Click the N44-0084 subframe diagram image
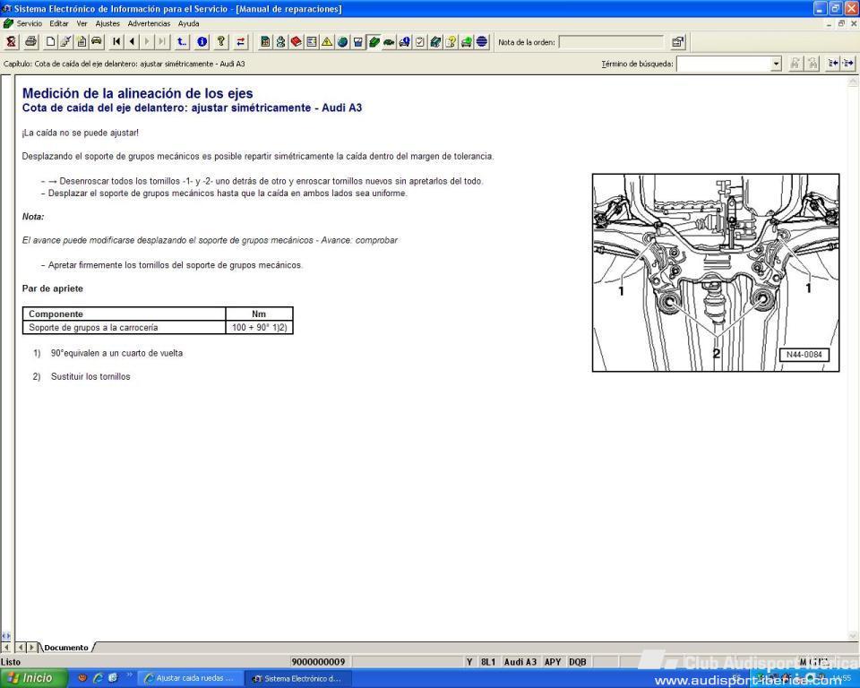This screenshot has height=688, width=860. coord(716,272)
